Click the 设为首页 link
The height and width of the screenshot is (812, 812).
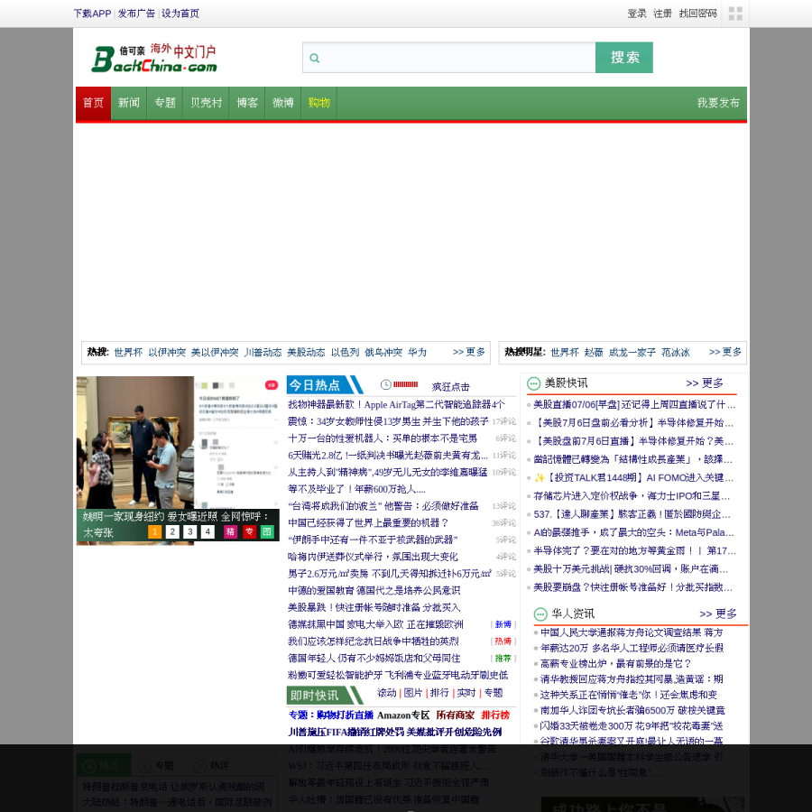[x=180, y=14]
